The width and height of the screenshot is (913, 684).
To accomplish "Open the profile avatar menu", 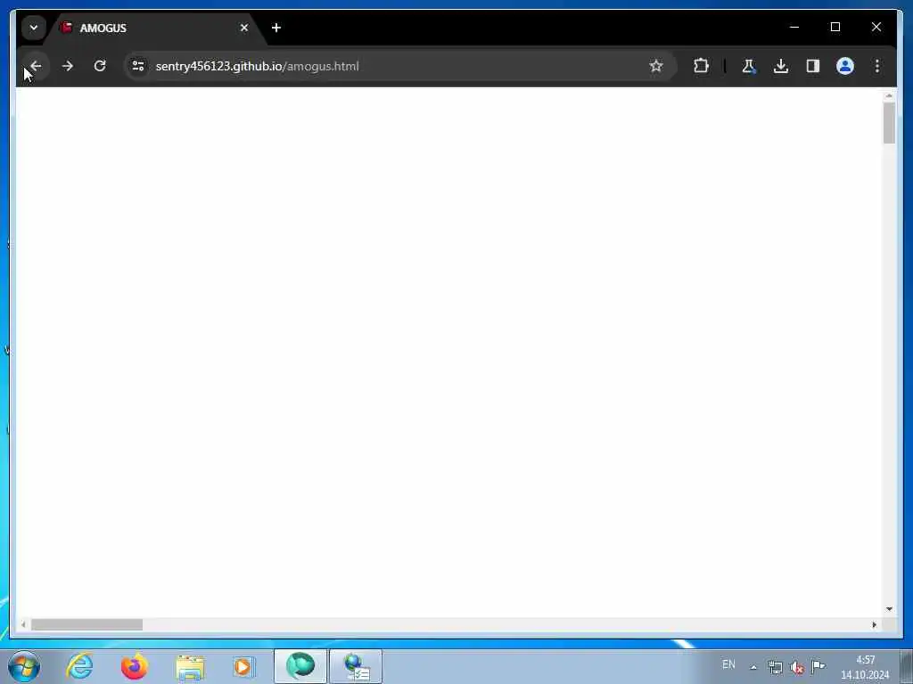I will [x=845, y=66].
